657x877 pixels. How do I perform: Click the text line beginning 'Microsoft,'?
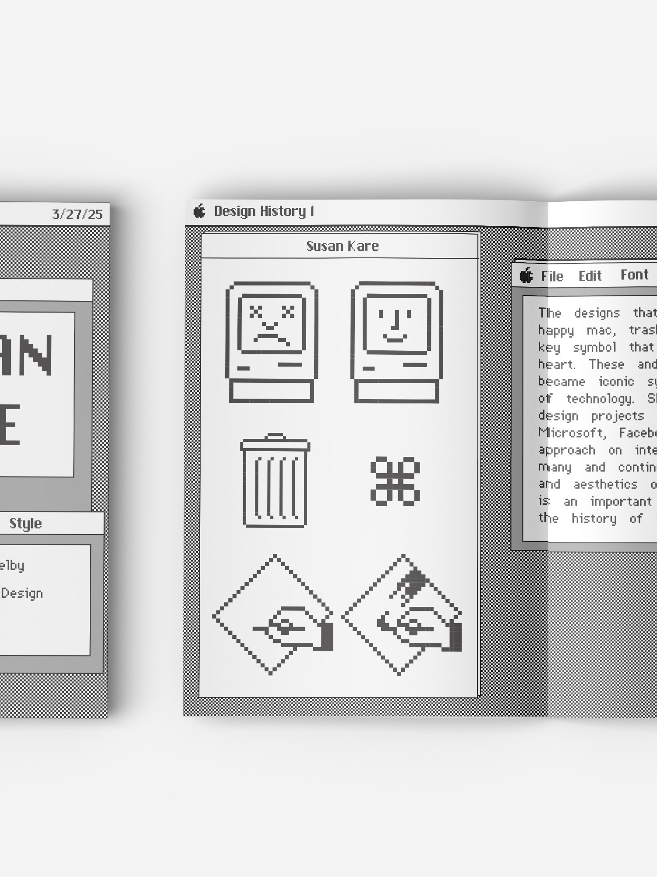click(597, 433)
